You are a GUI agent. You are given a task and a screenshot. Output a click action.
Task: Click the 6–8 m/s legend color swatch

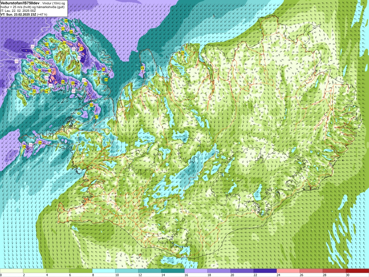[81, 271]
